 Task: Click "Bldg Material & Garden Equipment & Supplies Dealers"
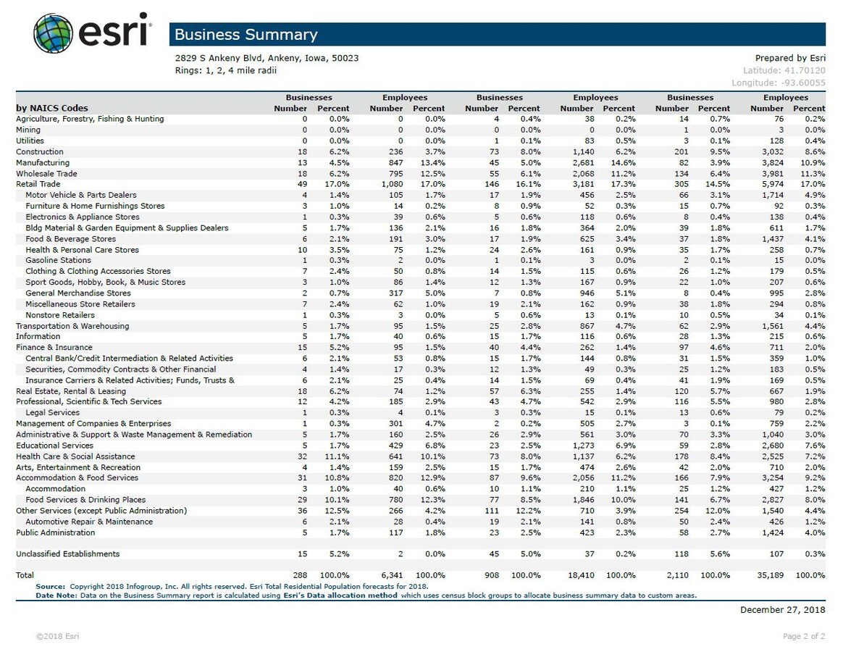coord(127,228)
